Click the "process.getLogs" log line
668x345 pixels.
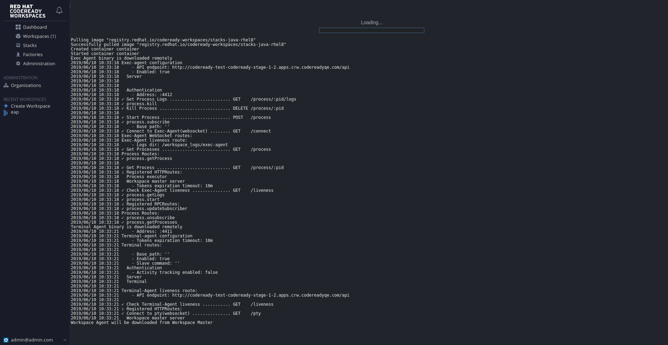click(117, 195)
